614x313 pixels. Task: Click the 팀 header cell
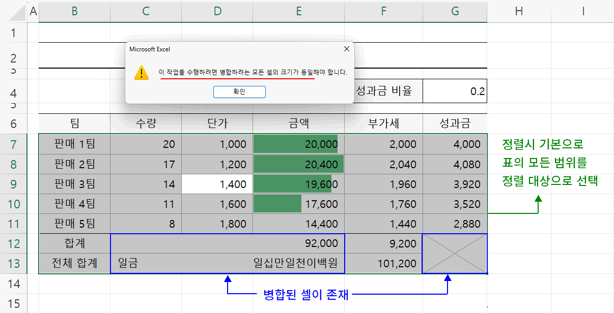(74, 123)
